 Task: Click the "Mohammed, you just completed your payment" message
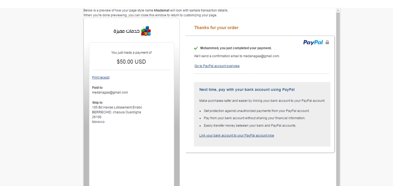coord(236,48)
